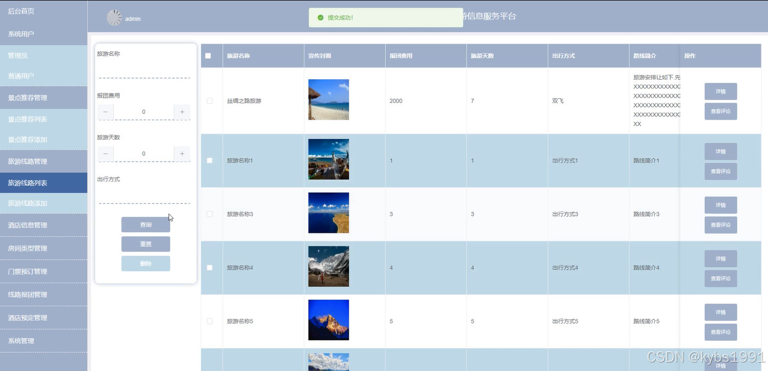768x371 pixels.
Task: Click the admin avatar icon
Action: pos(114,18)
